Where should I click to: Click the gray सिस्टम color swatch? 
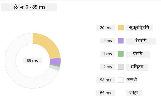click(121, 67)
